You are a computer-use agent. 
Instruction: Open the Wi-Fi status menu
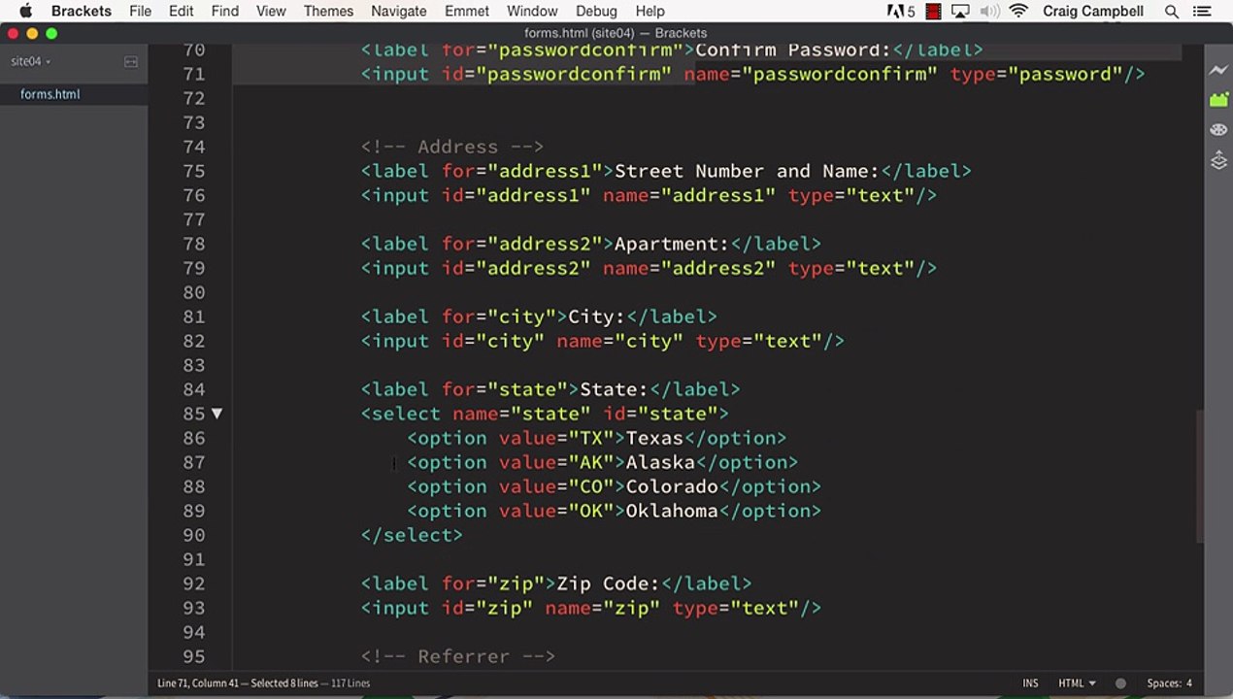click(x=1018, y=12)
